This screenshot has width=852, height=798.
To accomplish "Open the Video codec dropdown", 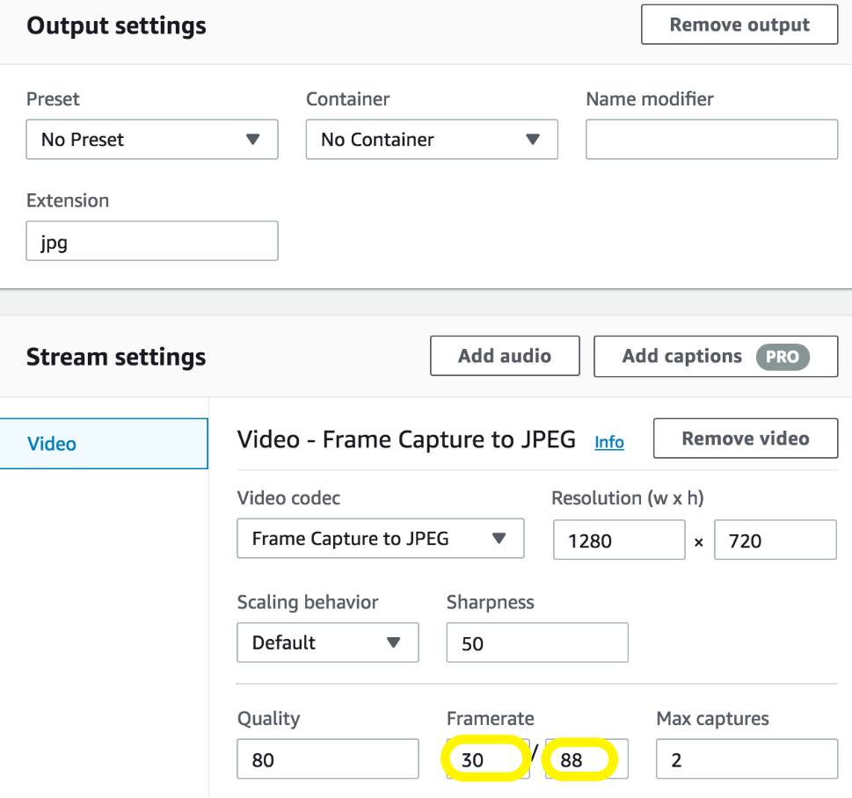I will point(381,539).
